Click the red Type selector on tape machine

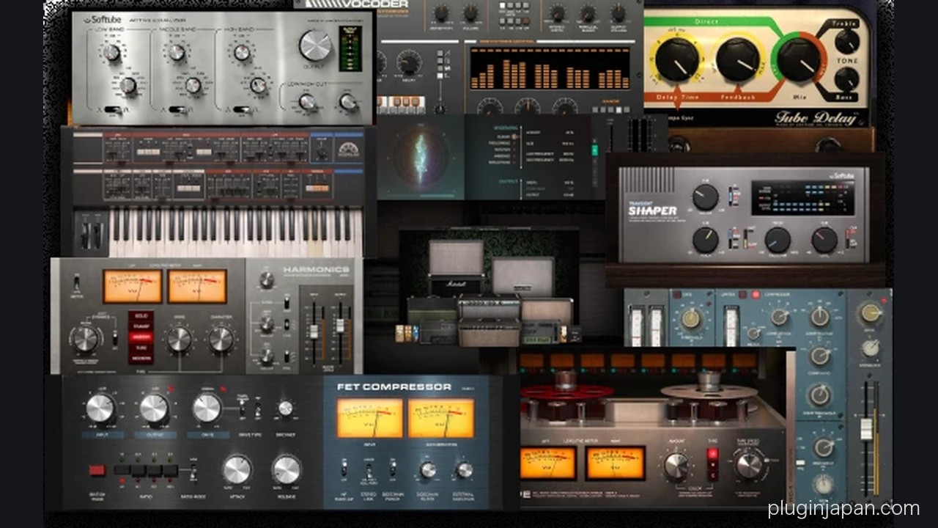(x=712, y=463)
